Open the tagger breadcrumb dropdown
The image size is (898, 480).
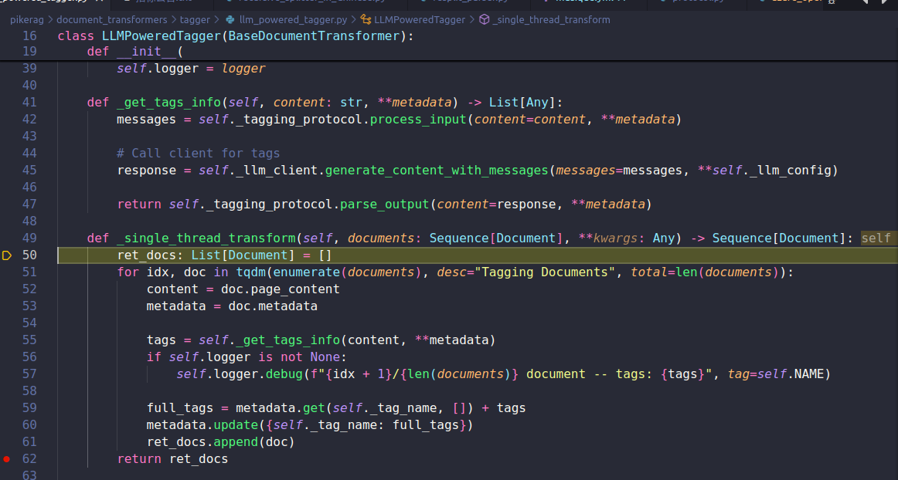pos(193,19)
